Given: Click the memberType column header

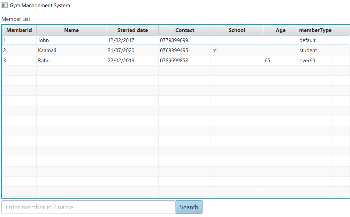Looking at the screenshot, I should click(315, 30).
